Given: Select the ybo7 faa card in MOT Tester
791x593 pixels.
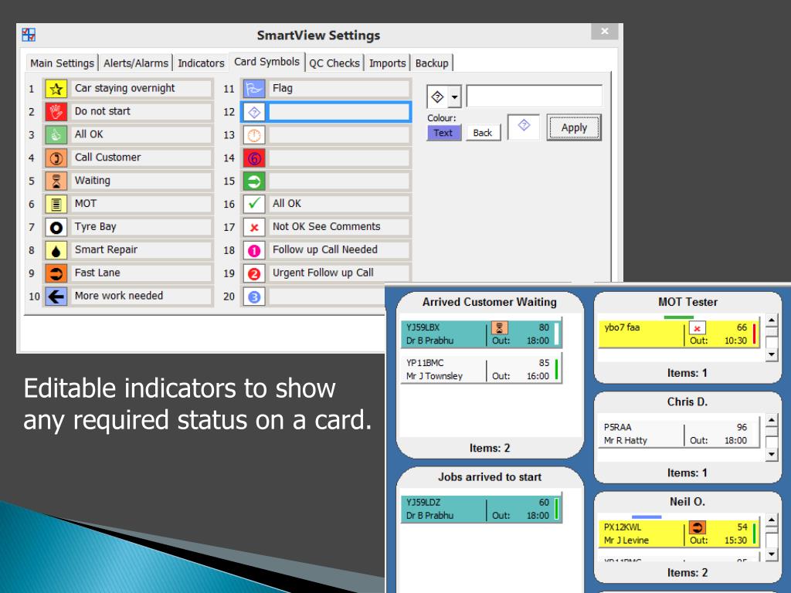Looking at the screenshot, I should pyautogui.click(x=679, y=334).
